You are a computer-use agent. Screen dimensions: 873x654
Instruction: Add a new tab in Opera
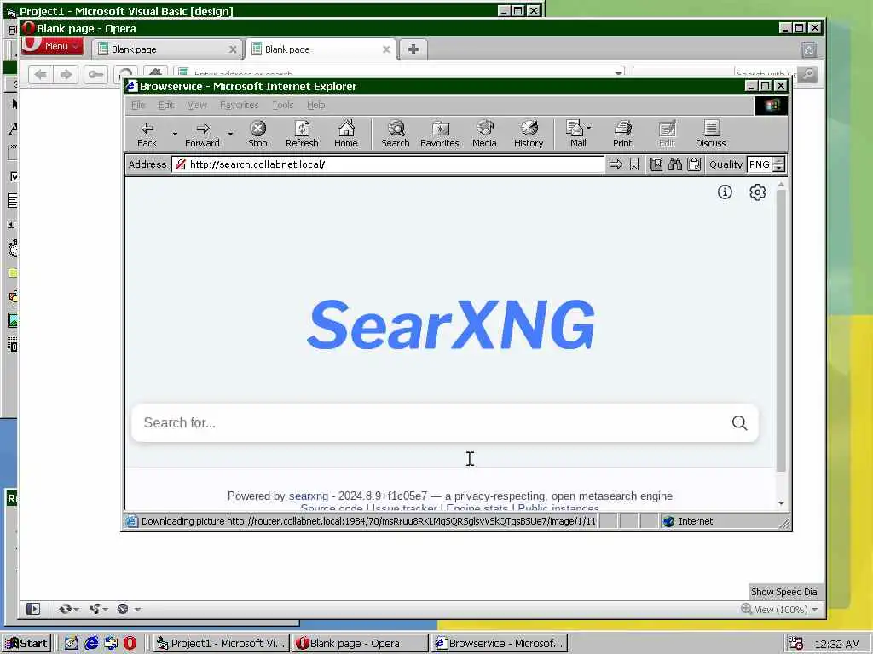[x=413, y=49]
